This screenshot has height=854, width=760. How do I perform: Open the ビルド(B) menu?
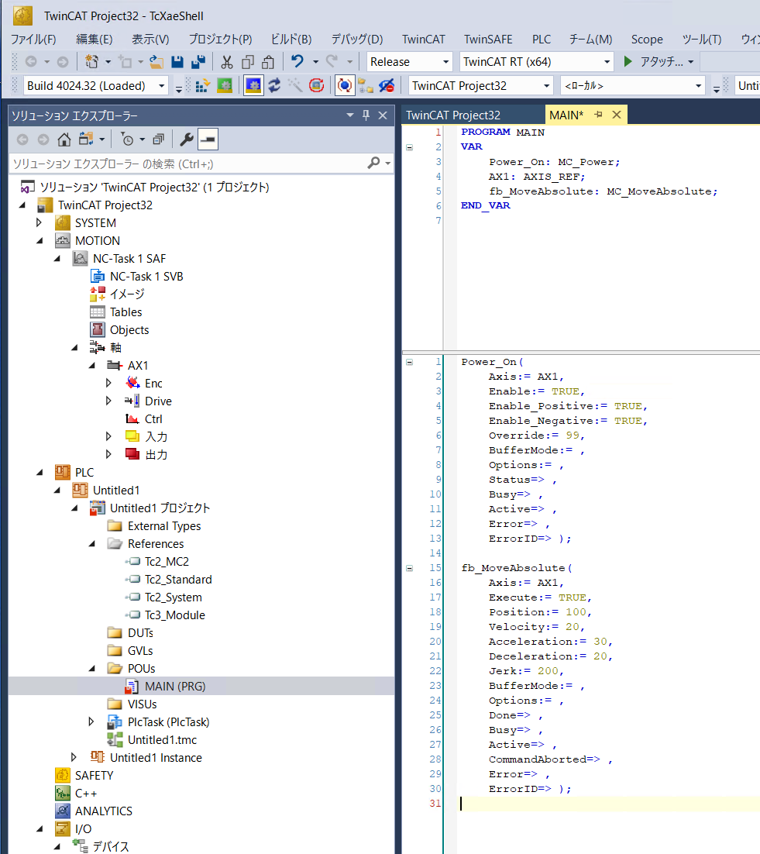click(x=291, y=40)
